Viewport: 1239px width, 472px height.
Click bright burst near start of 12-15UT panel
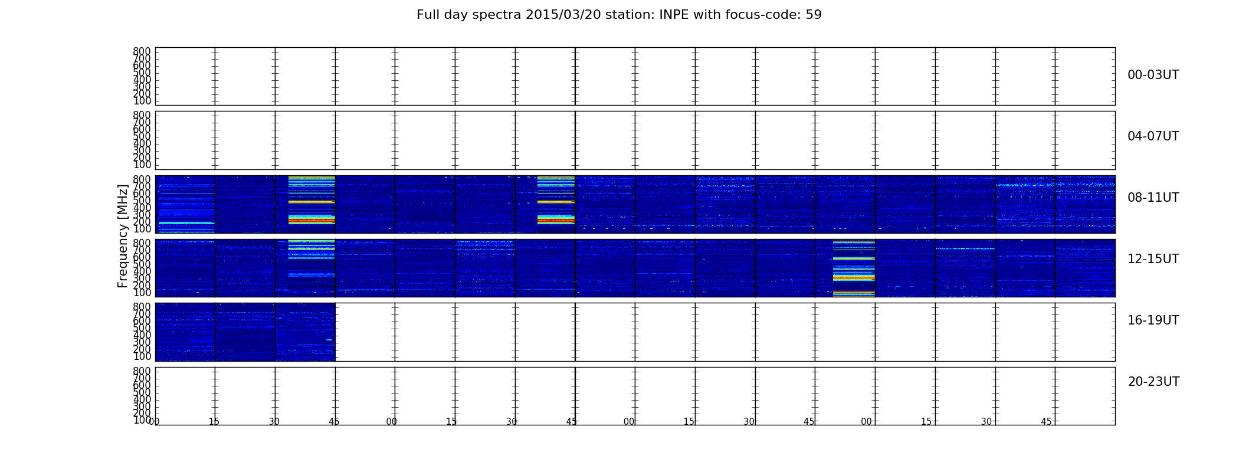tap(312, 258)
